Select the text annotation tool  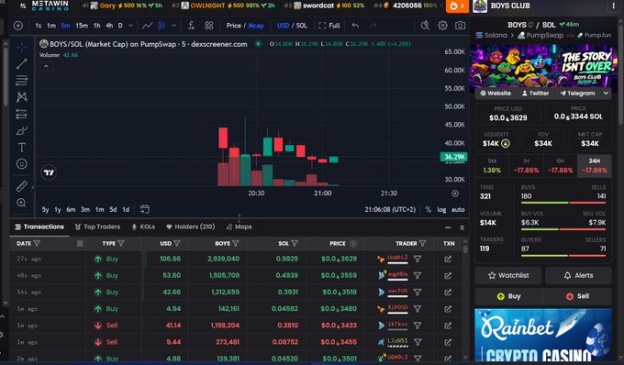(22, 147)
